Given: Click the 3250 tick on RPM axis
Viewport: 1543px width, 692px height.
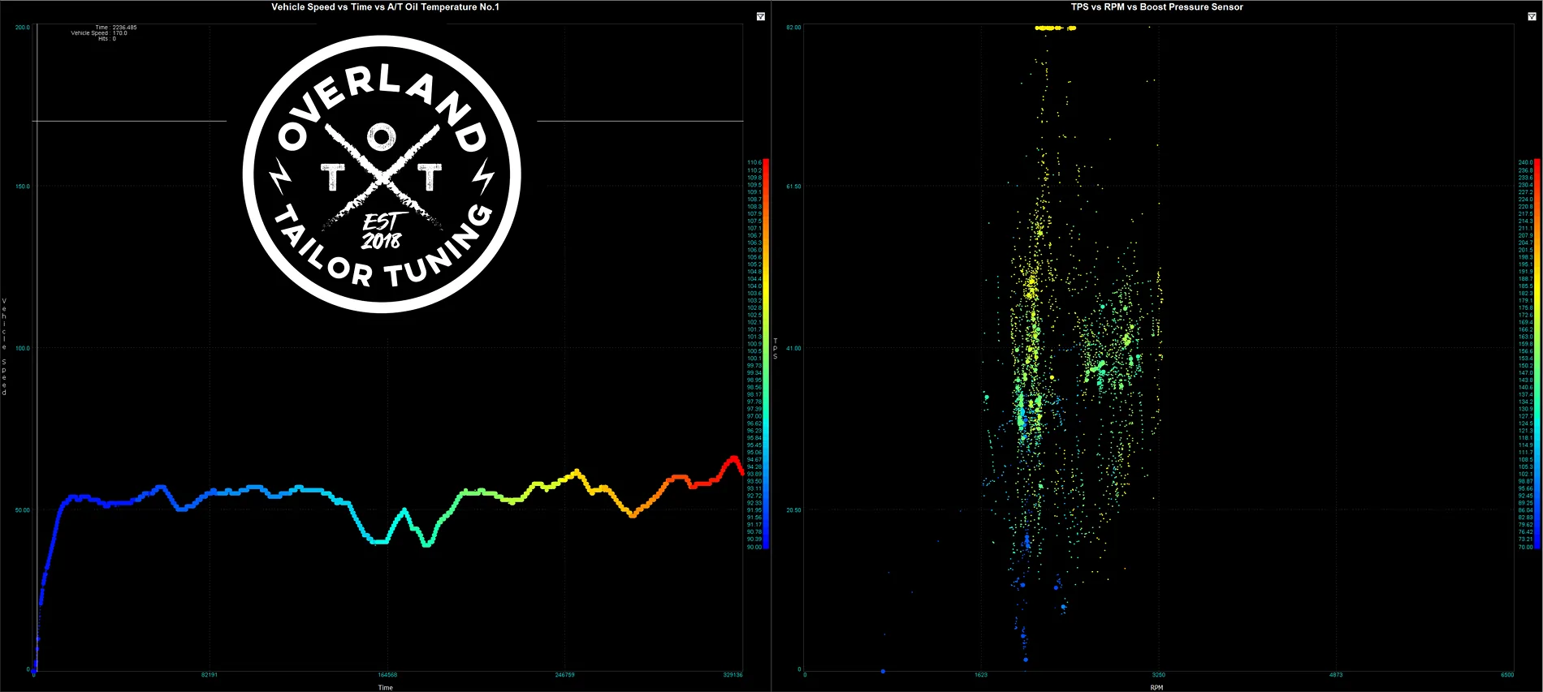Looking at the screenshot, I should 1159,675.
